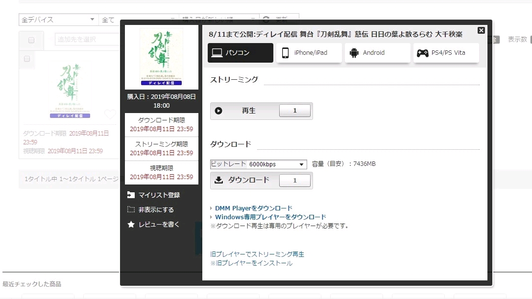Click the streaming play circle icon
Viewport: 532px width, 299px height.
[218, 111]
